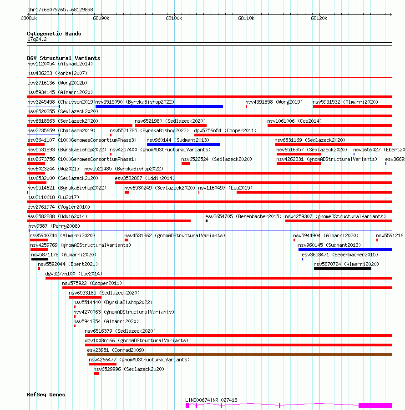
Task: Open esv2761974 (Vogler2010) variant
Action: (59, 207)
